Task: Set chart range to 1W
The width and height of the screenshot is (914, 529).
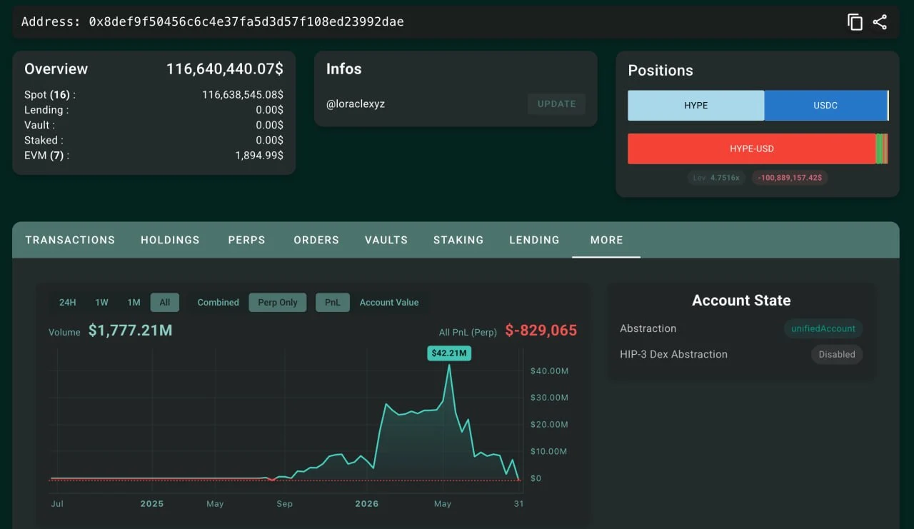Action: [102, 303]
